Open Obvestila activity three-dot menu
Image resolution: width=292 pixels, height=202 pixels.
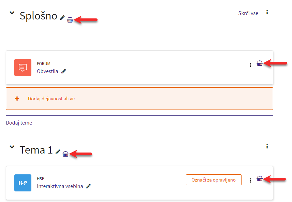tap(250, 65)
